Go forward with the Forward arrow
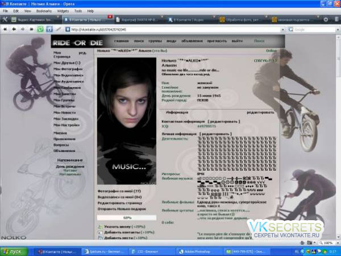341x256 pixels. point(23,29)
